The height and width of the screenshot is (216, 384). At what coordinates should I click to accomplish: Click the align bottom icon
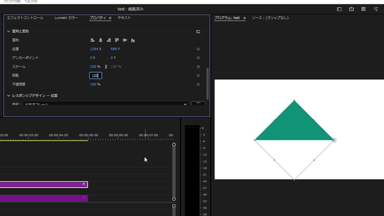point(133,40)
